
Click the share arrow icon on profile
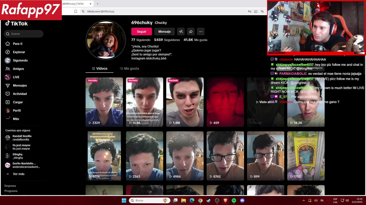191,32
